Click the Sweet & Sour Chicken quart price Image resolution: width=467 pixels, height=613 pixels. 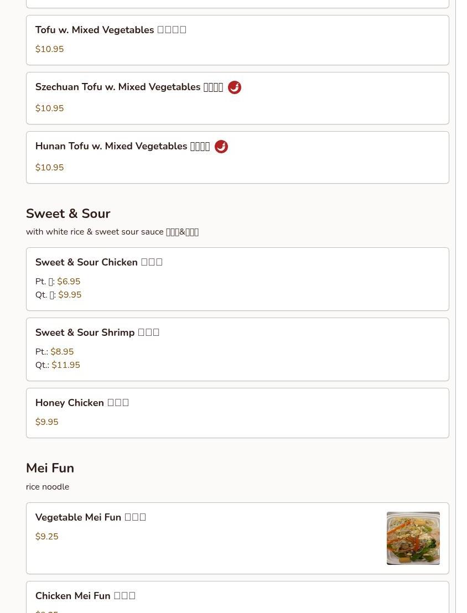pyautogui.click(x=70, y=295)
